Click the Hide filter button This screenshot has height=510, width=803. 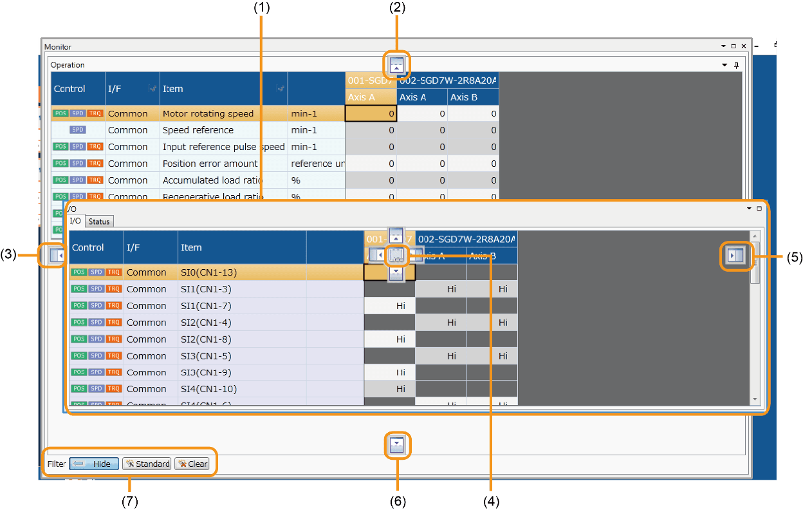tap(94, 464)
